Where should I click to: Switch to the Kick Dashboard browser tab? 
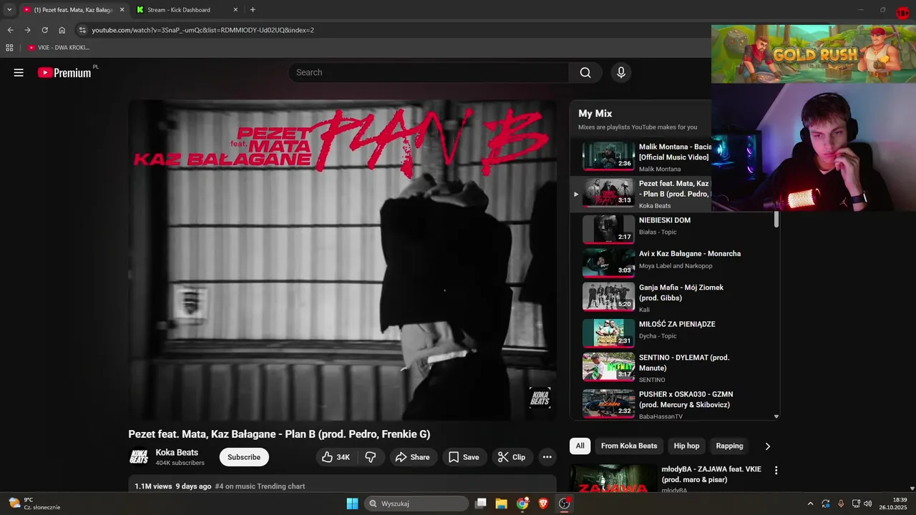click(179, 10)
